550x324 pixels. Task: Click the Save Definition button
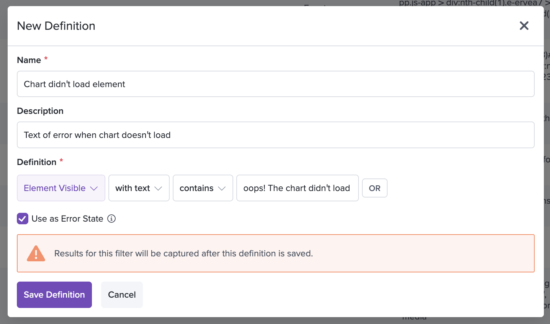(x=54, y=295)
